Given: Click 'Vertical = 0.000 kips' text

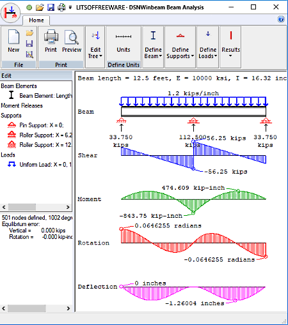Looking at the screenshot, I should [37, 231].
